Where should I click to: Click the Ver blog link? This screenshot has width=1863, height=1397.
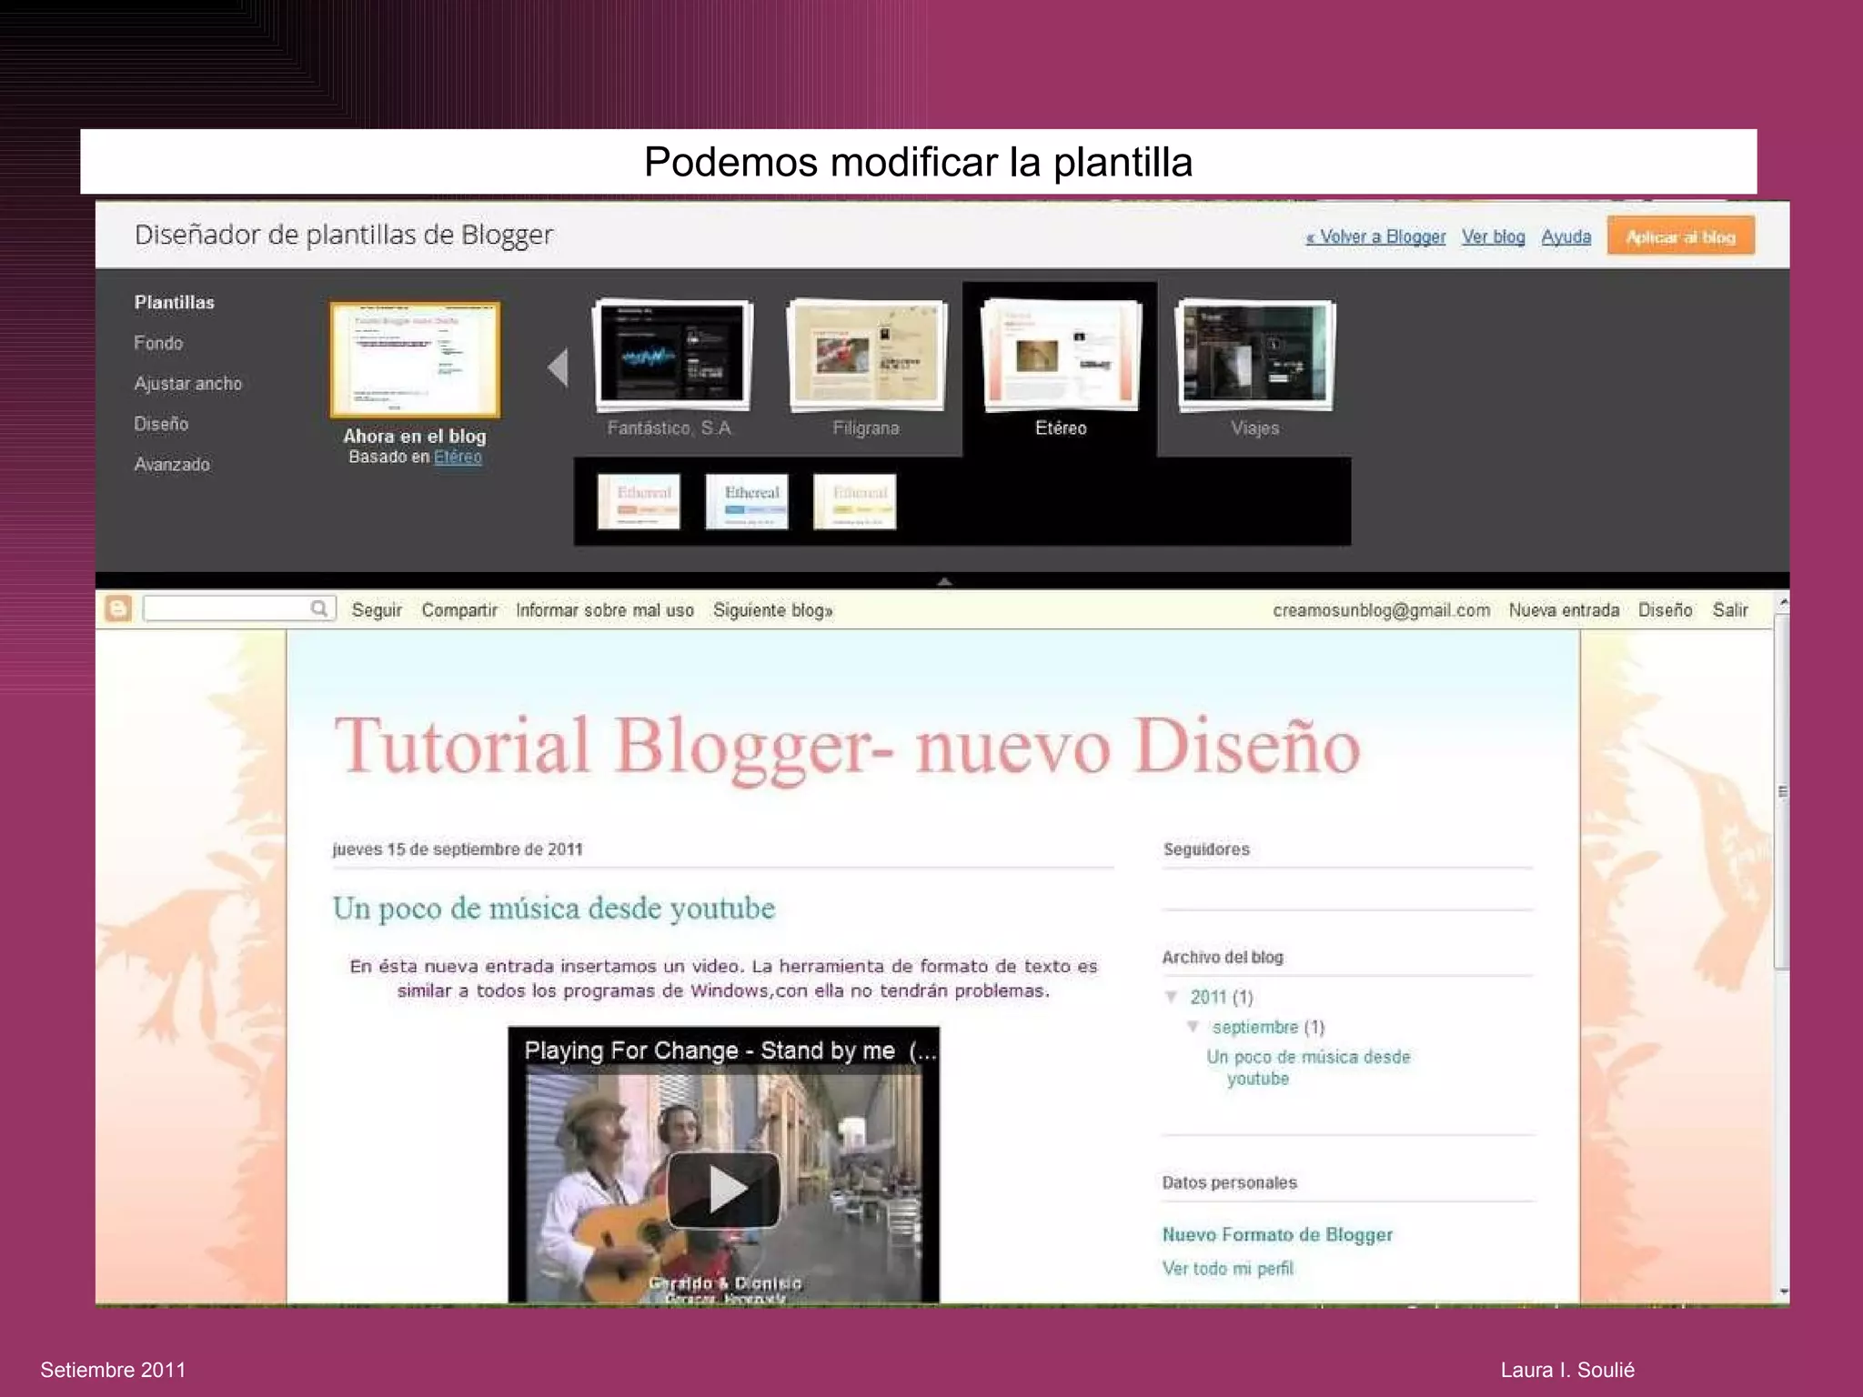coord(1494,236)
